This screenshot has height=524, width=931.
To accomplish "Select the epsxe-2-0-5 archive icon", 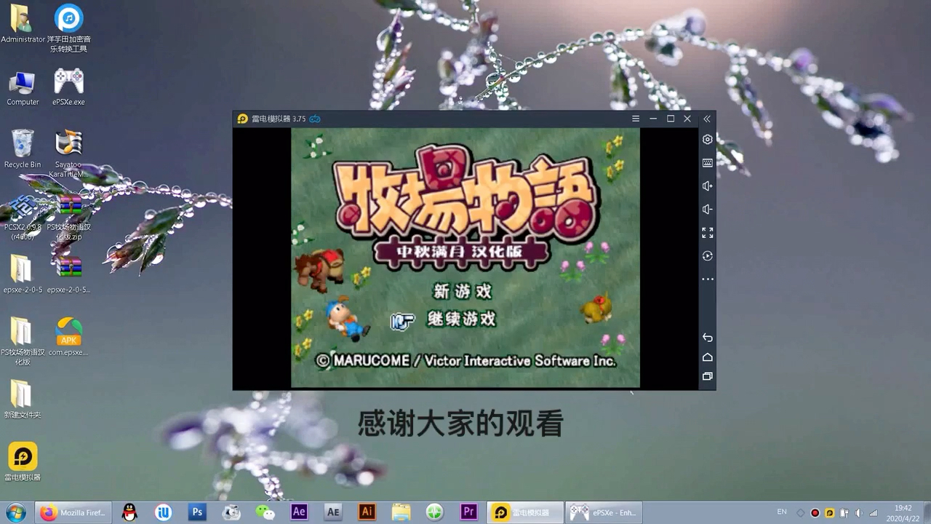I will tap(68, 274).
